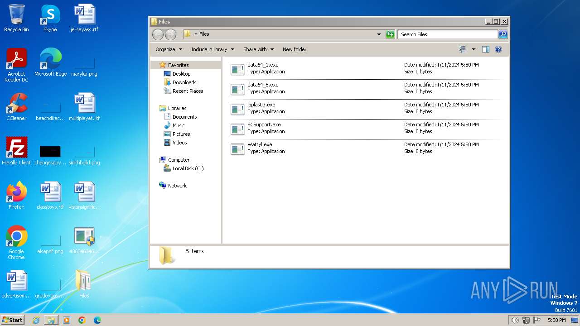Select PCSupport.exe file icon
The image size is (580, 326).
(x=237, y=129)
